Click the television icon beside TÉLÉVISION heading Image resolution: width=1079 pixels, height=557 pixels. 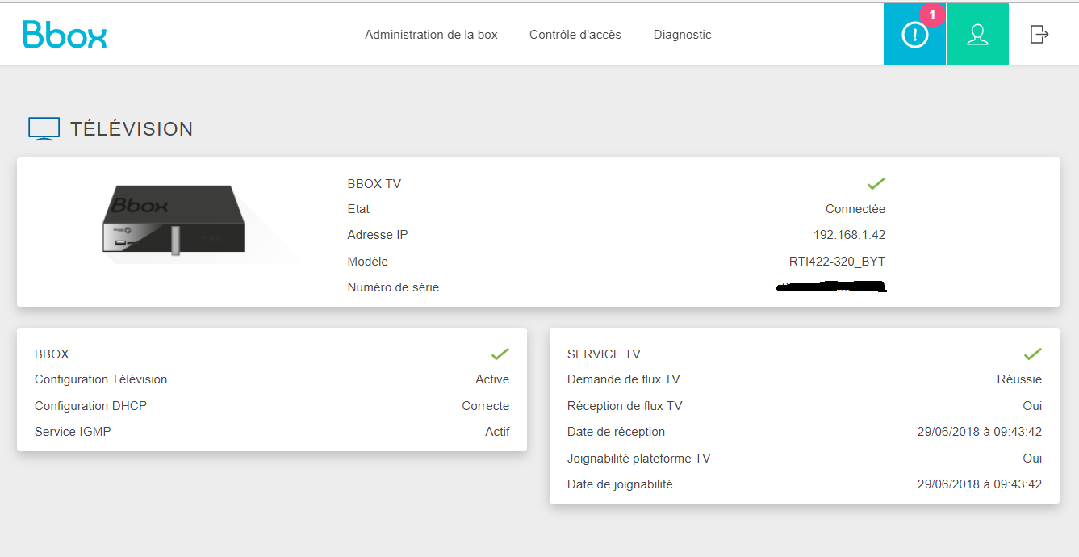click(44, 129)
